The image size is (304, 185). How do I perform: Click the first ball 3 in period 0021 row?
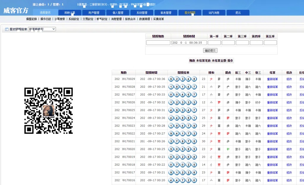click(x=171, y=141)
